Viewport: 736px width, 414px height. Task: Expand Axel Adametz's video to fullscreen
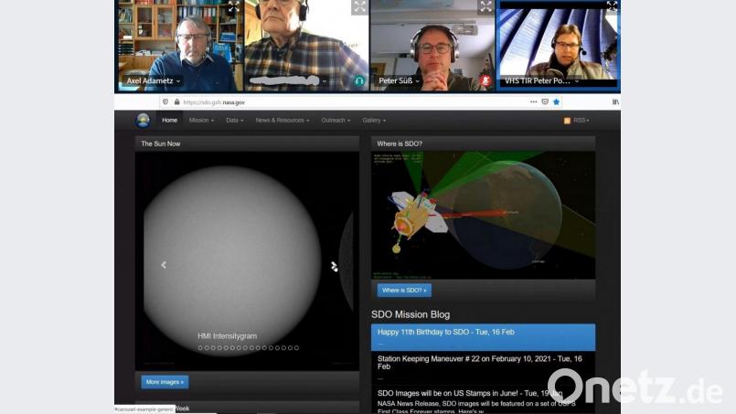click(234, 6)
